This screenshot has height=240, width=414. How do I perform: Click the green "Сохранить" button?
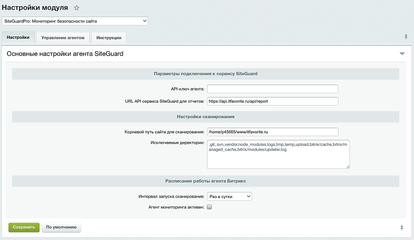pos(23,227)
